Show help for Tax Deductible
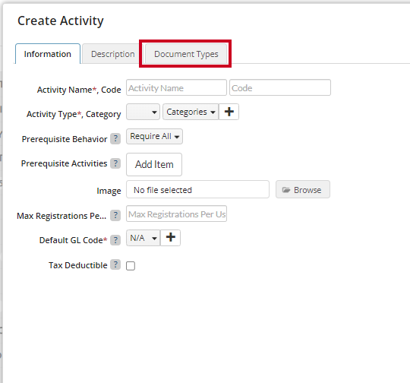The height and width of the screenshot is (383, 410). (115, 264)
